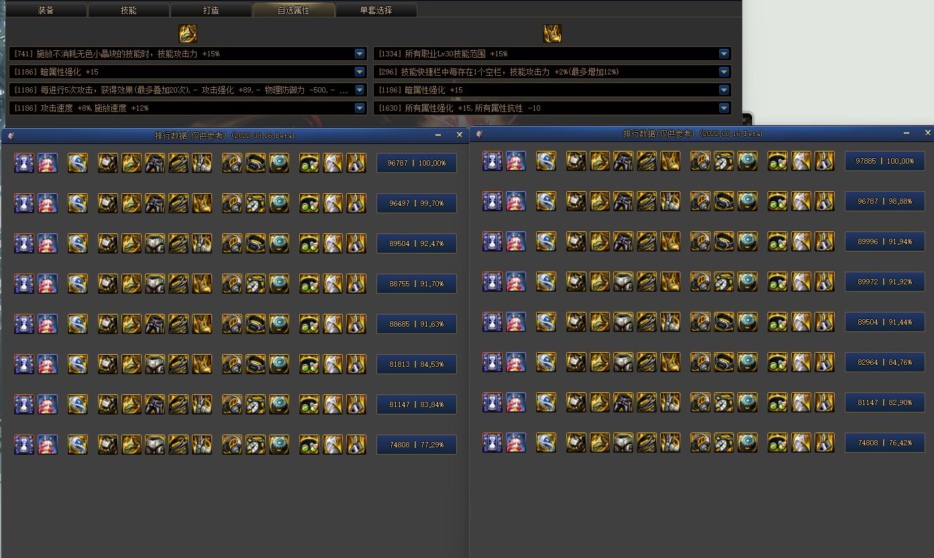The width and height of the screenshot is (934, 558).
Task: Click the 81147 | 83.84% button in left window
Action: 417,404
